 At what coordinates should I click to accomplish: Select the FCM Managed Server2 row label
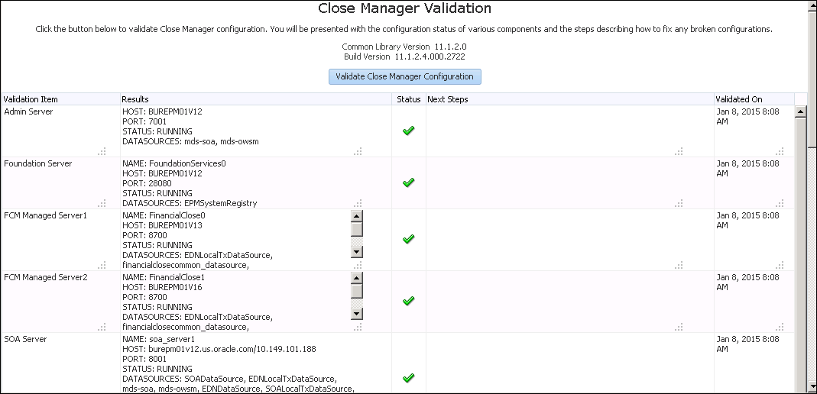pyautogui.click(x=45, y=277)
